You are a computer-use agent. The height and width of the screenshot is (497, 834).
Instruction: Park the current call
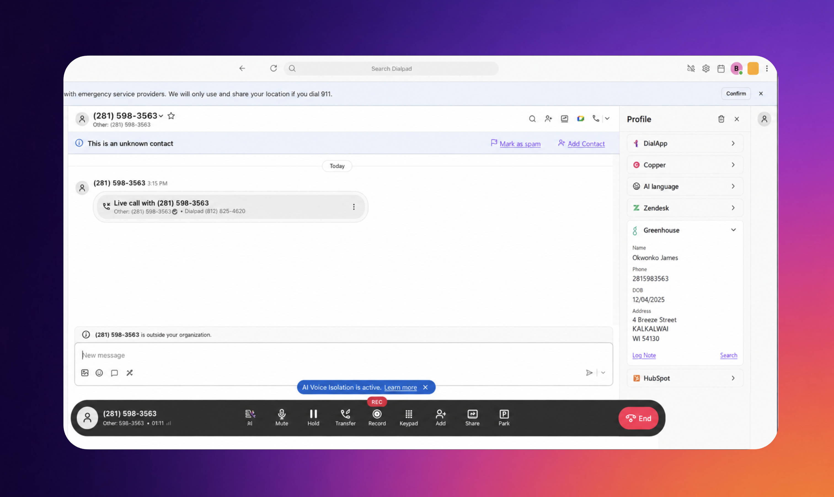(x=504, y=418)
